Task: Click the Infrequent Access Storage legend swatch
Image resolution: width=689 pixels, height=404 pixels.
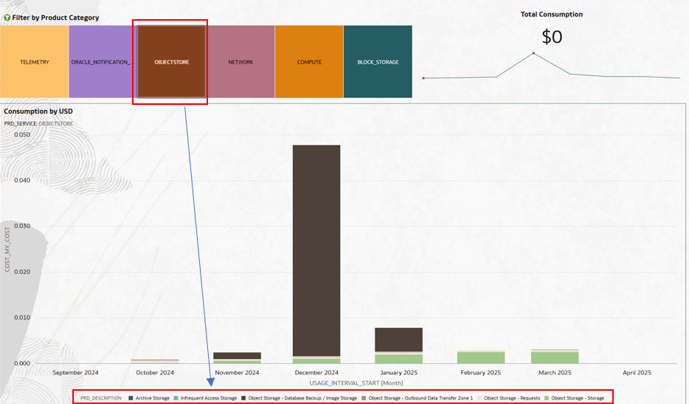Action: (x=176, y=398)
